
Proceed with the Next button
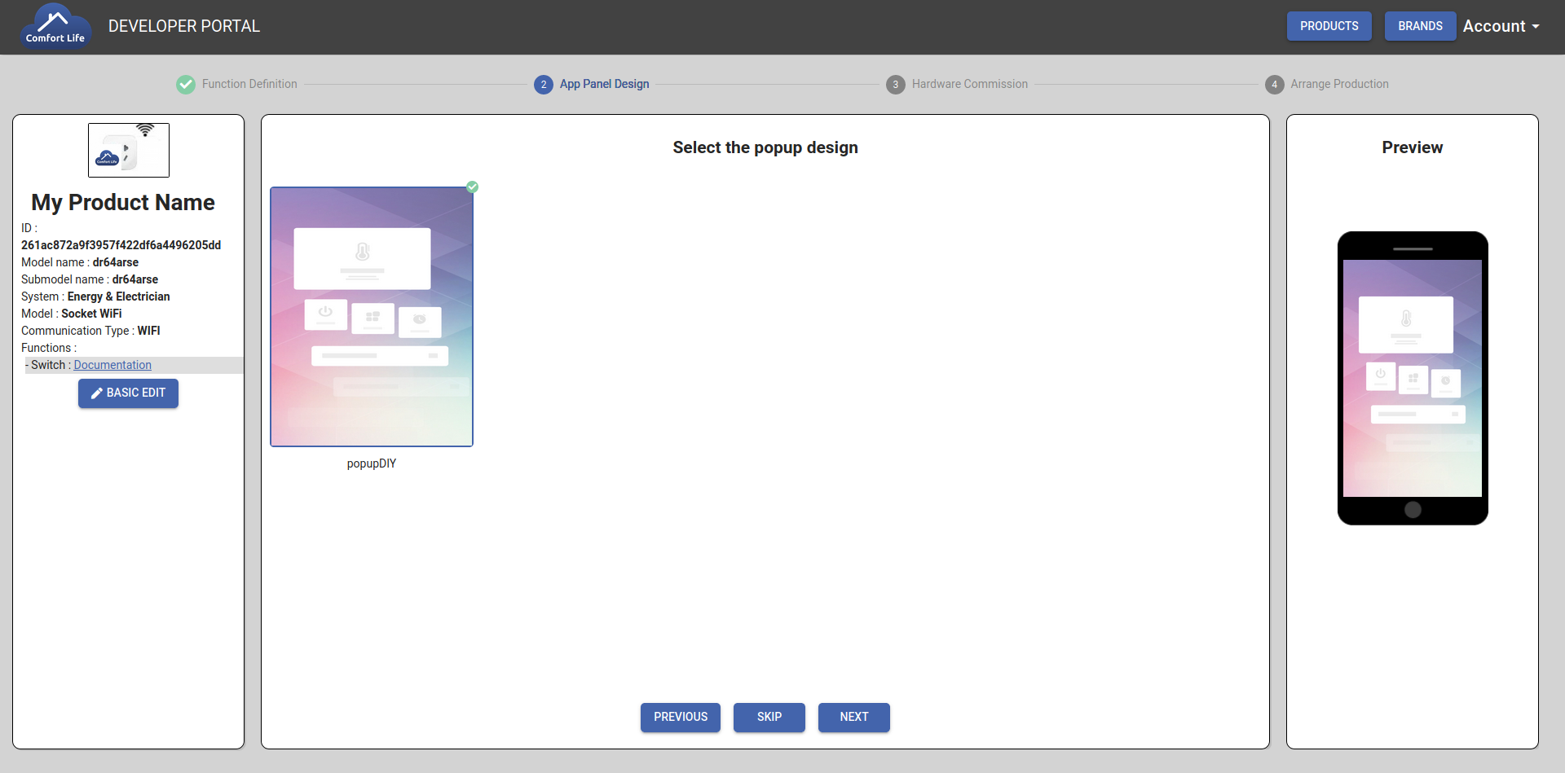tap(853, 717)
